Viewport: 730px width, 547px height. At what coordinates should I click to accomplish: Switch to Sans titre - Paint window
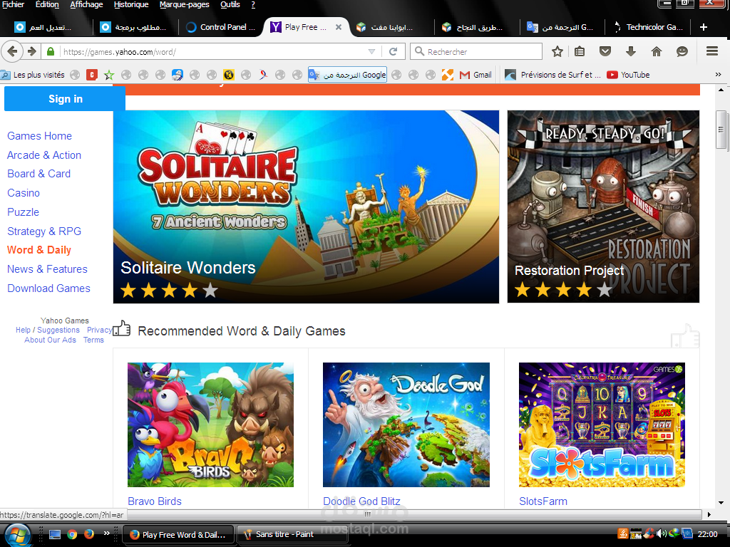pyautogui.click(x=292, y=534)
